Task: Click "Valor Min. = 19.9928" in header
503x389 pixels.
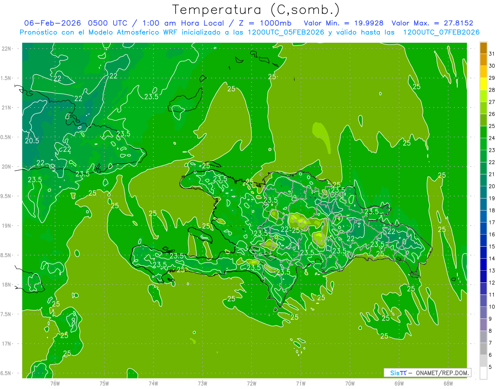Action: click(x=344, y=23)
